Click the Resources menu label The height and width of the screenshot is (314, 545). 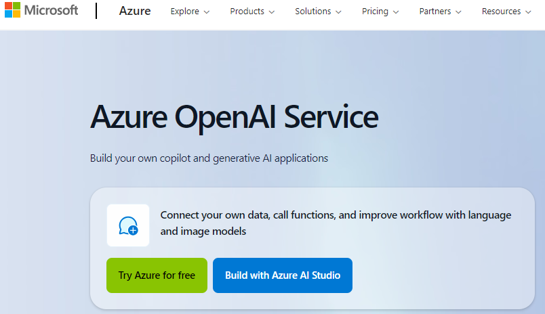point(501,12)
